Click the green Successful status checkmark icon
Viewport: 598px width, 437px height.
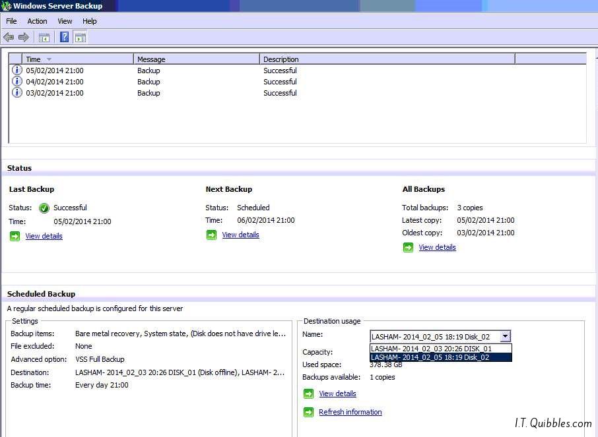pyautogui.click(x=44, y=208)
